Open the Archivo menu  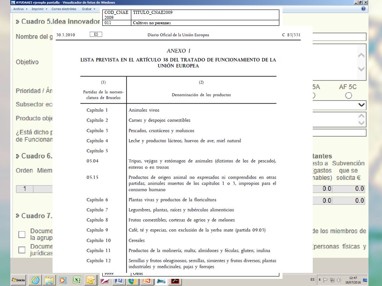click(x=20, y=9)
